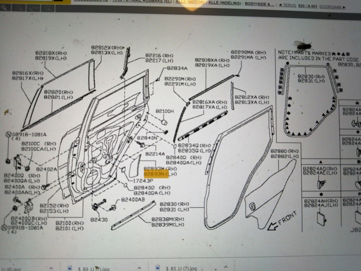Screen dimensions: 361x271
Task: Select part number 82818XA (RH)
Action: 212,60
